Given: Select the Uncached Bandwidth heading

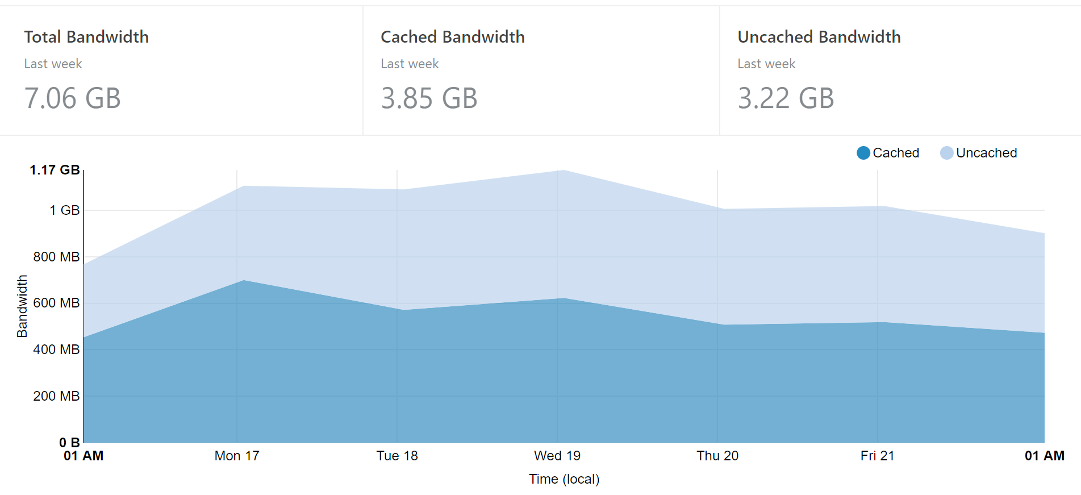Looking at the screenshot, I should [819, 37].
